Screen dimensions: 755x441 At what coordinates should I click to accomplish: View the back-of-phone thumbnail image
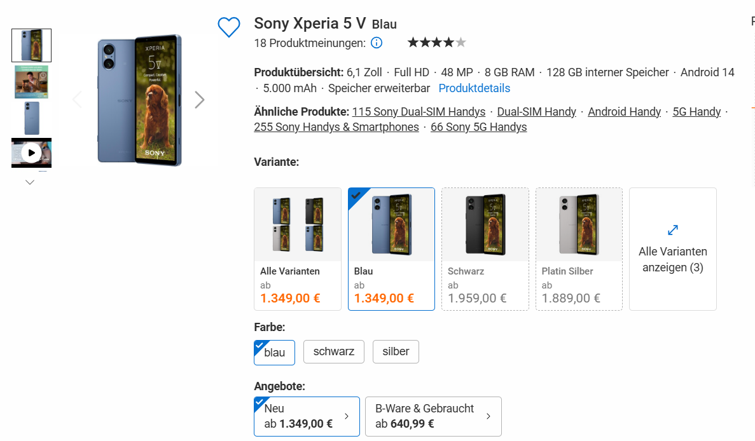pyautogui.click(x=31, y=118)
